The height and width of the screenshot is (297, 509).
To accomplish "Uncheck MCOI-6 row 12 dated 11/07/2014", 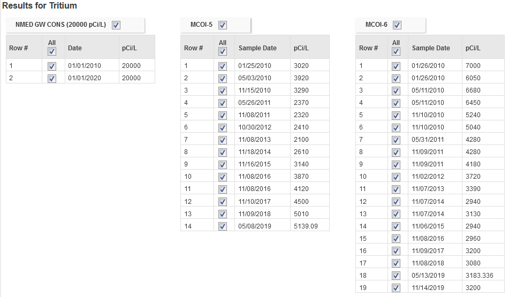I will click(x=396, y=202).
